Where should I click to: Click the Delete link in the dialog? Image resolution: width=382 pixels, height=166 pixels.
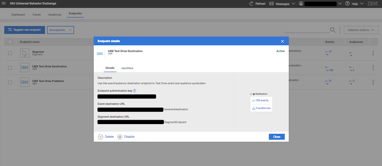pyautogui.click(x=109, y=137)
